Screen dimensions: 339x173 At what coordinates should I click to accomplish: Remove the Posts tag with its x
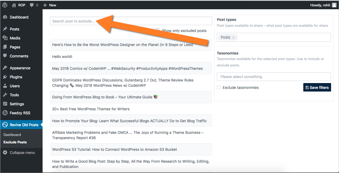233,38
